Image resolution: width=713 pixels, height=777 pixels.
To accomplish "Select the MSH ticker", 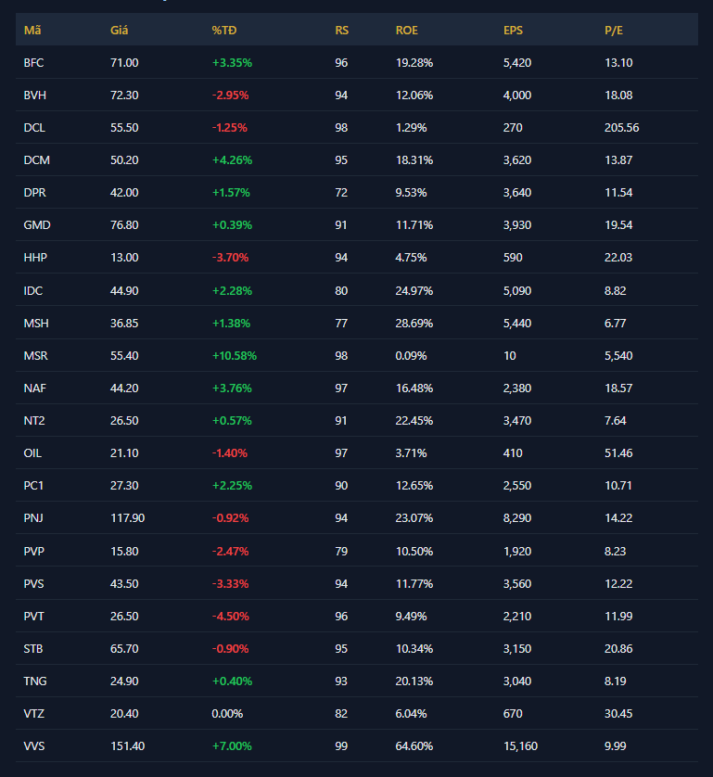I will click(36, 324).
